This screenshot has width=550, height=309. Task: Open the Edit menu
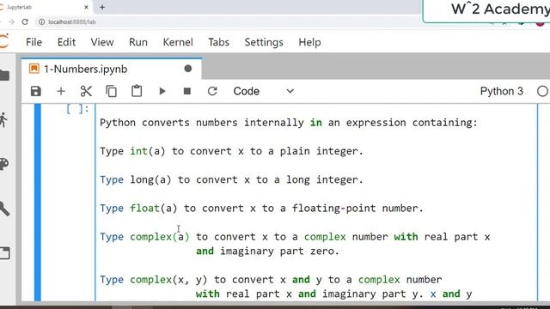click(x=66, y=42)
